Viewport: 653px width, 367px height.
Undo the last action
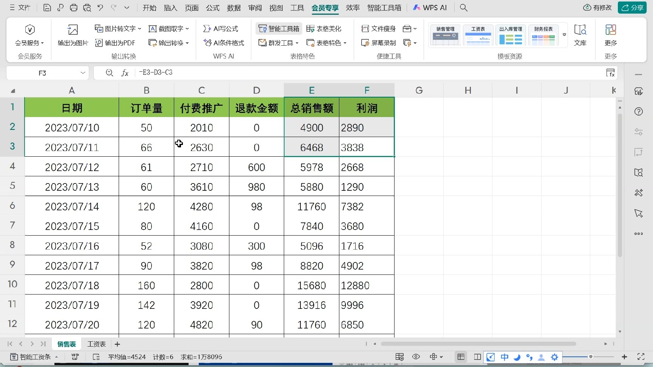[x=100, y=8]
